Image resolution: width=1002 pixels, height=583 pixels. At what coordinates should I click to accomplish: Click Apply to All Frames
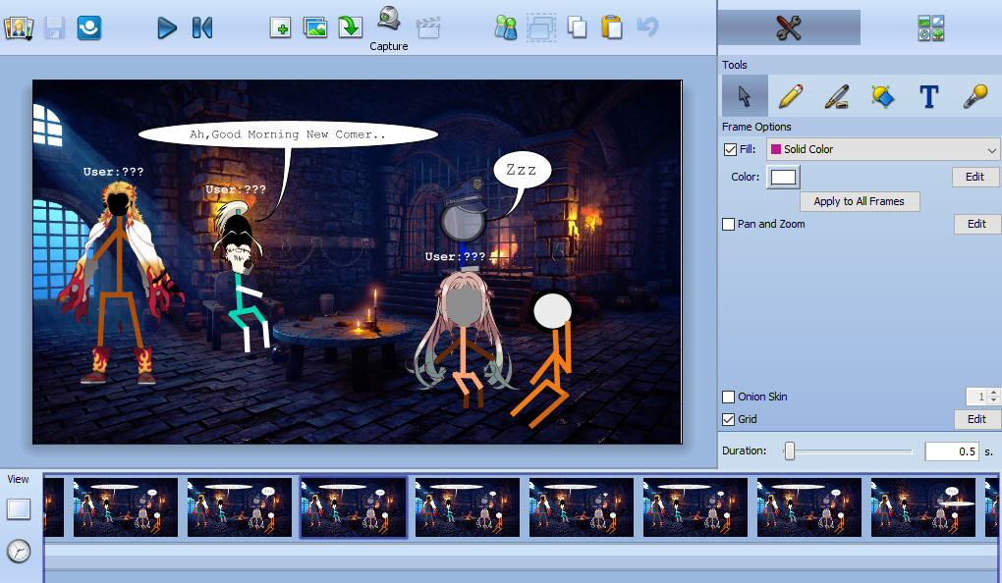coord(860,201)
